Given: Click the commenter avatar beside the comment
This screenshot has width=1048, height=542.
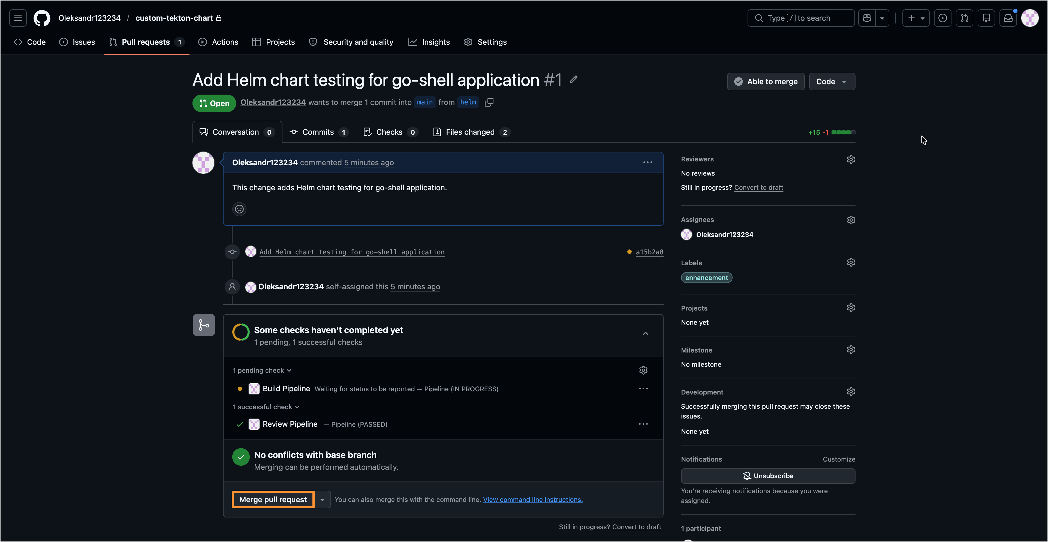Looking at the screenshot, I should pos(203,163).
